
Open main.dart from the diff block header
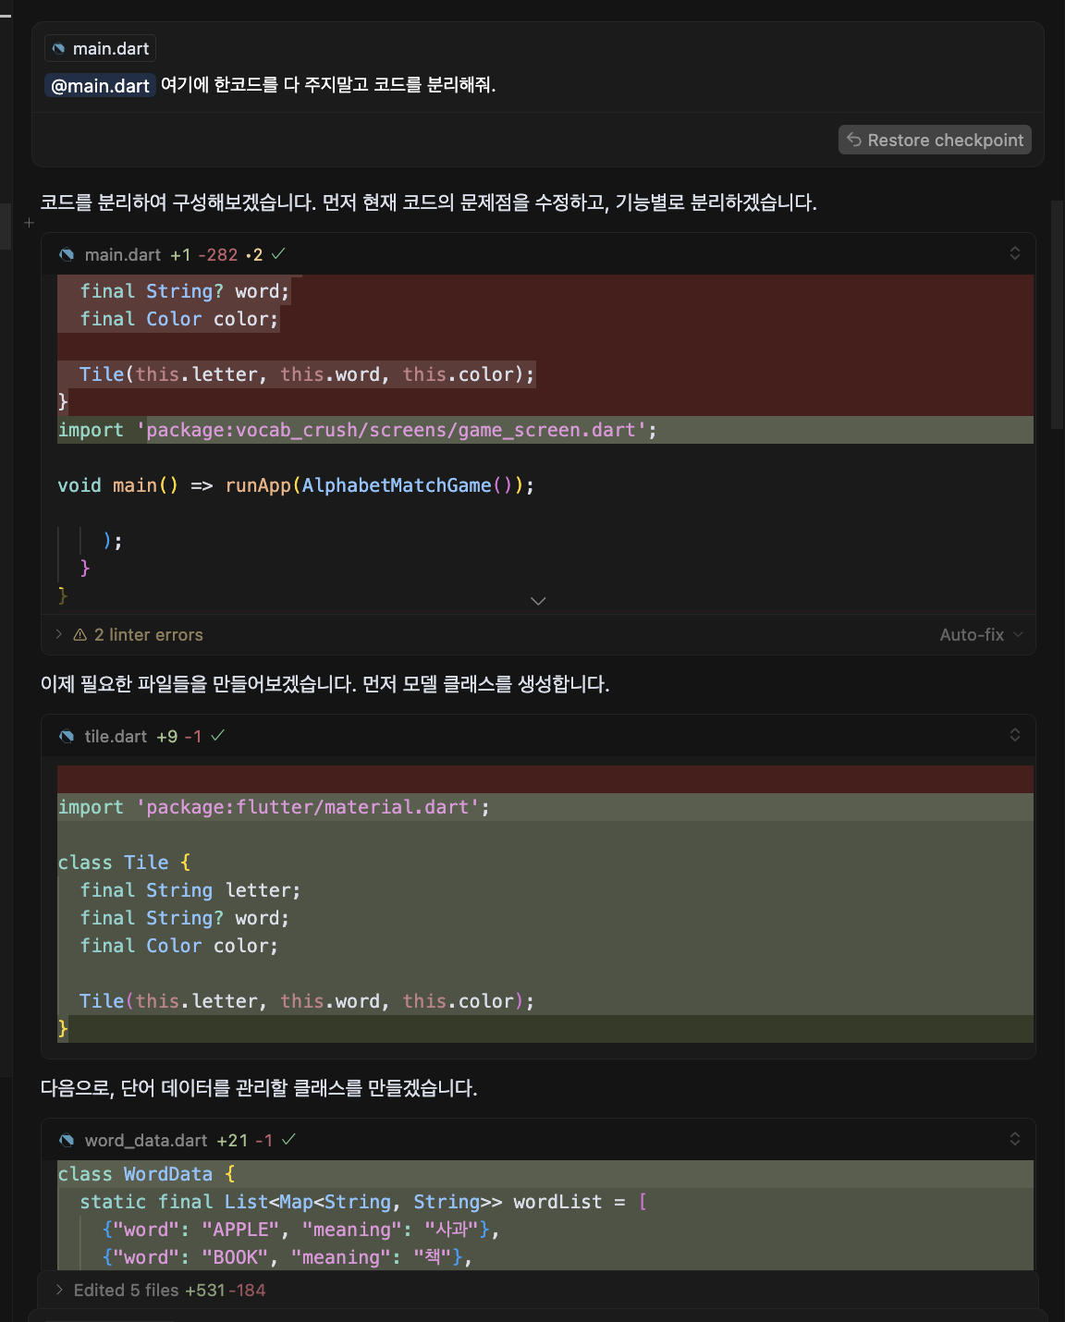coord(123,255)
